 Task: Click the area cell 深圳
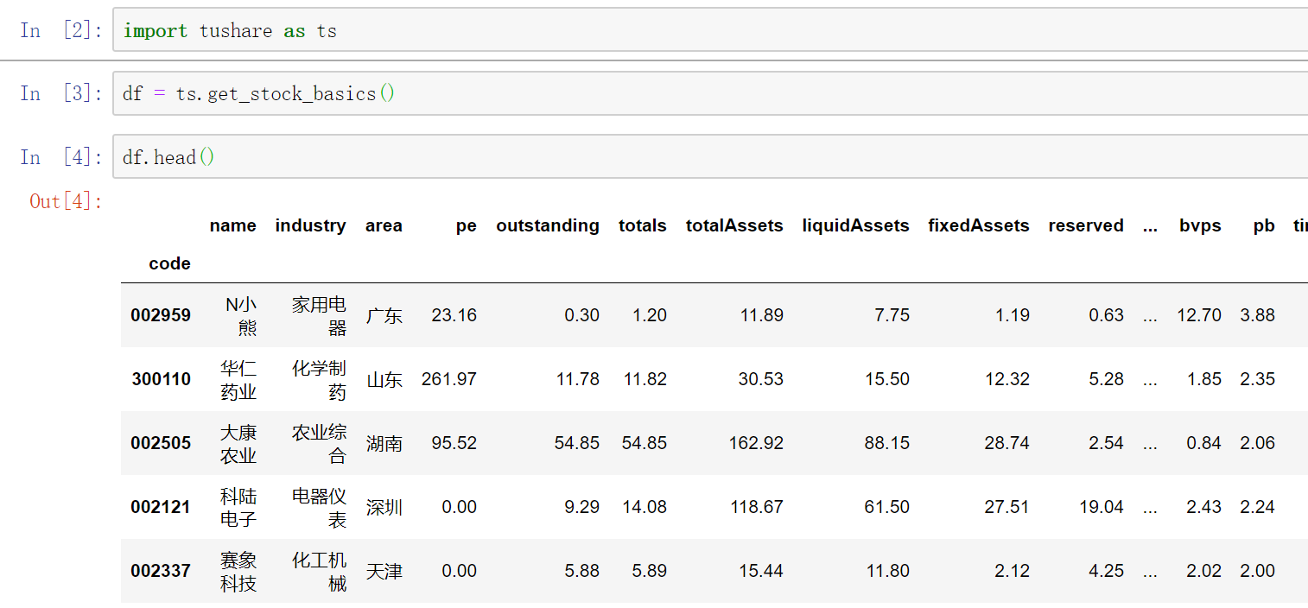pyautogui.click(x=384, y=507)
